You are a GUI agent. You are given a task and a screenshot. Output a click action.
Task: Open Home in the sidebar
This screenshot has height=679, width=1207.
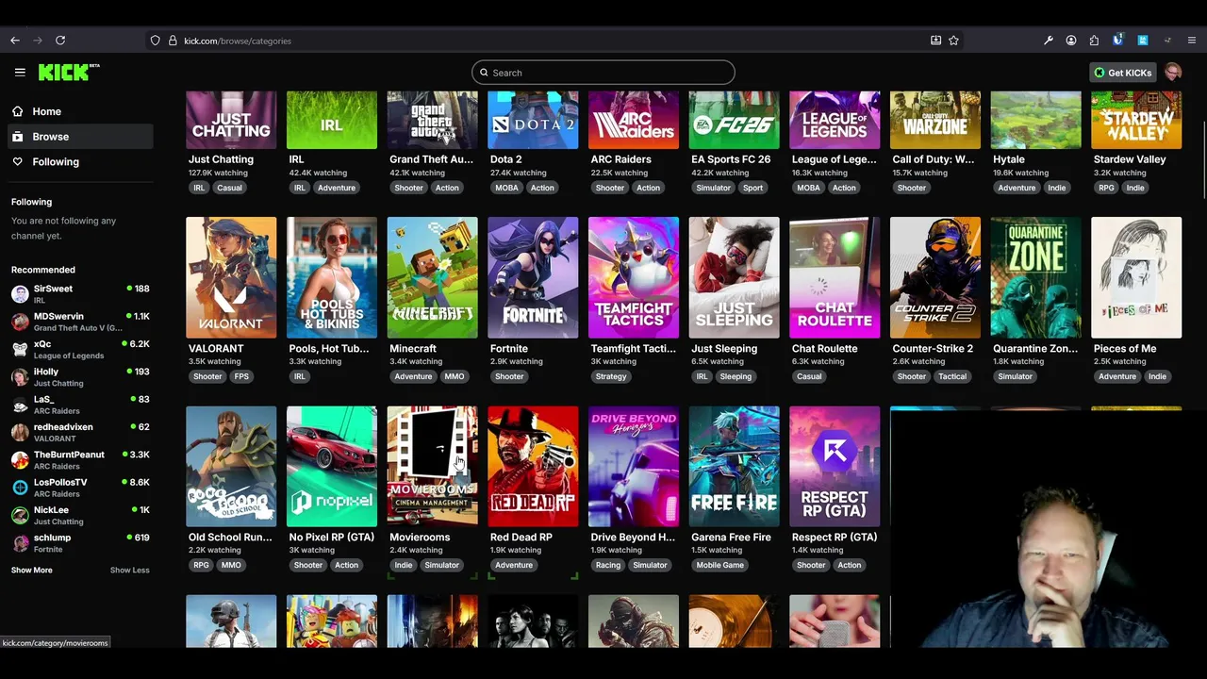[x=79, y=111]
